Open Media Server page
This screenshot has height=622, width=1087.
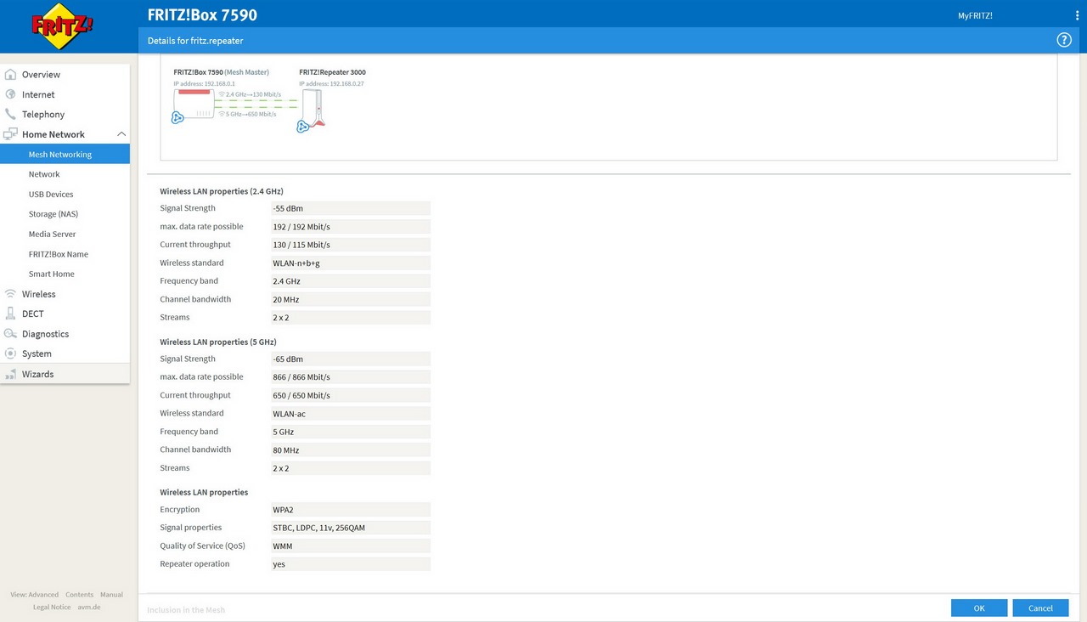52,235
